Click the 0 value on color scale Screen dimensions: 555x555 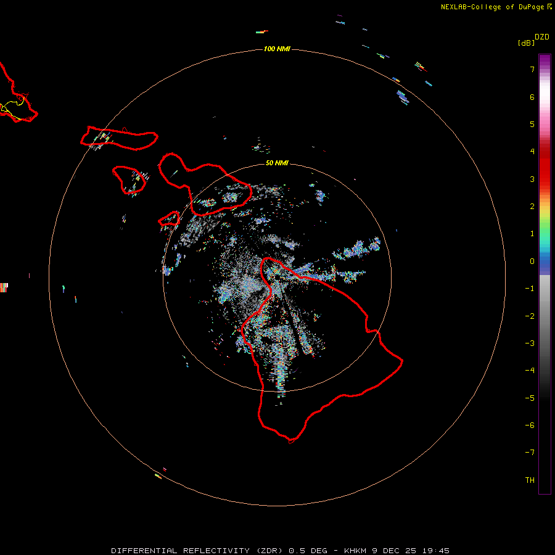[x=532, y=261]
